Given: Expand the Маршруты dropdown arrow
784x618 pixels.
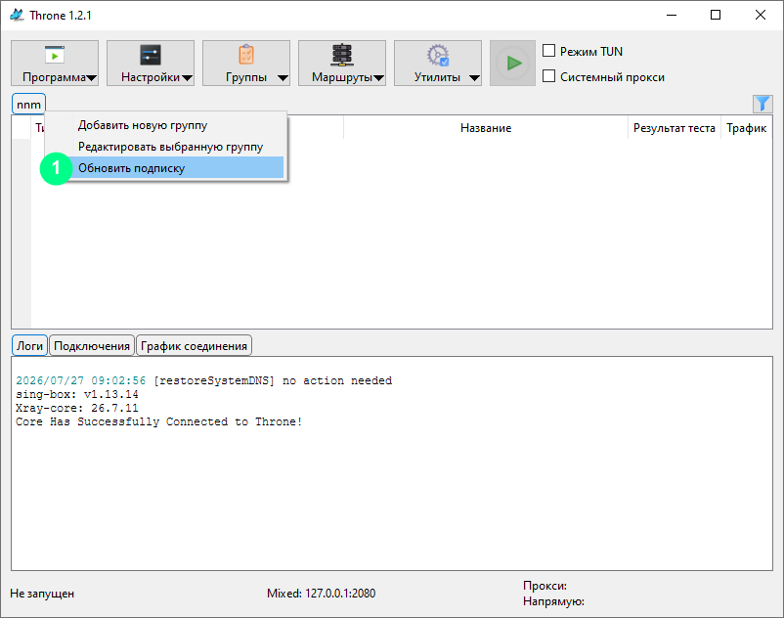Looking at the screenshot, I should 378,77.
